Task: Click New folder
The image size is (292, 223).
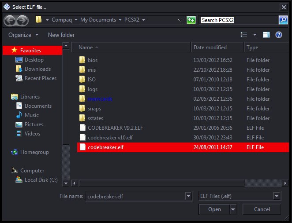Action: [61, 35]
